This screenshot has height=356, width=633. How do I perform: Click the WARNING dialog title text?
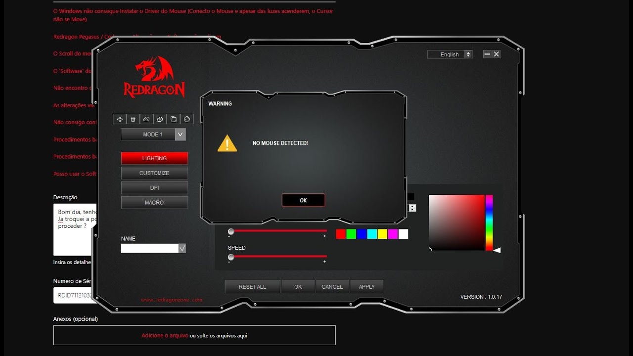tap(220, 104)
